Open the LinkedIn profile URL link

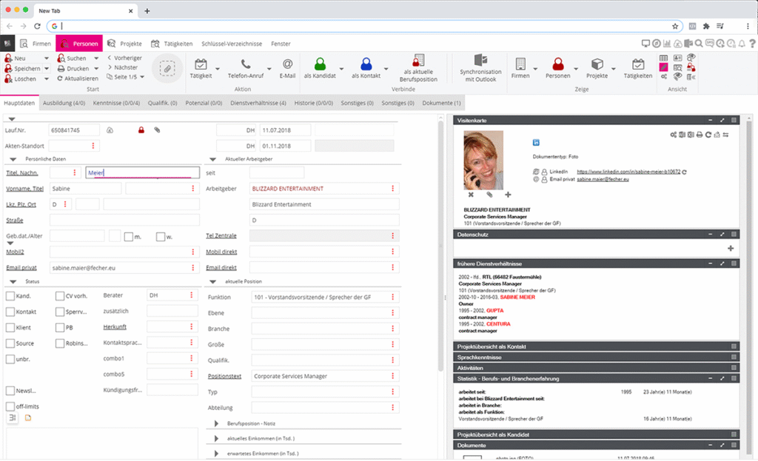(x=628, y=172)
